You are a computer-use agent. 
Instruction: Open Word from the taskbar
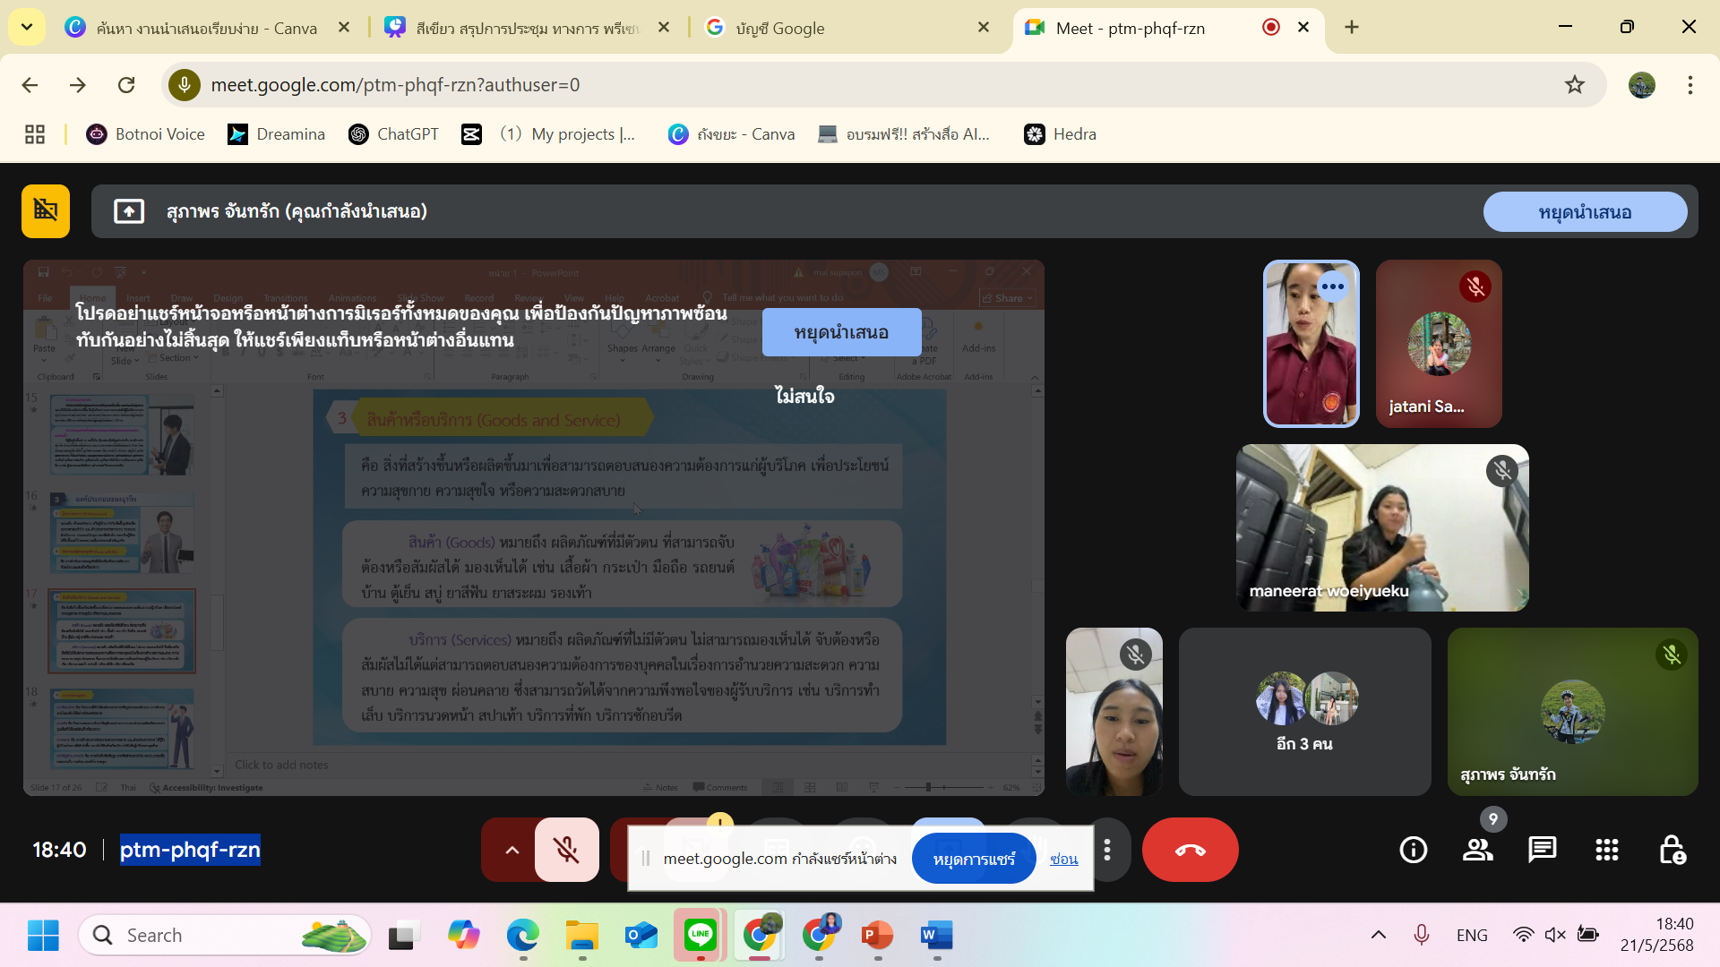(937, 936)
